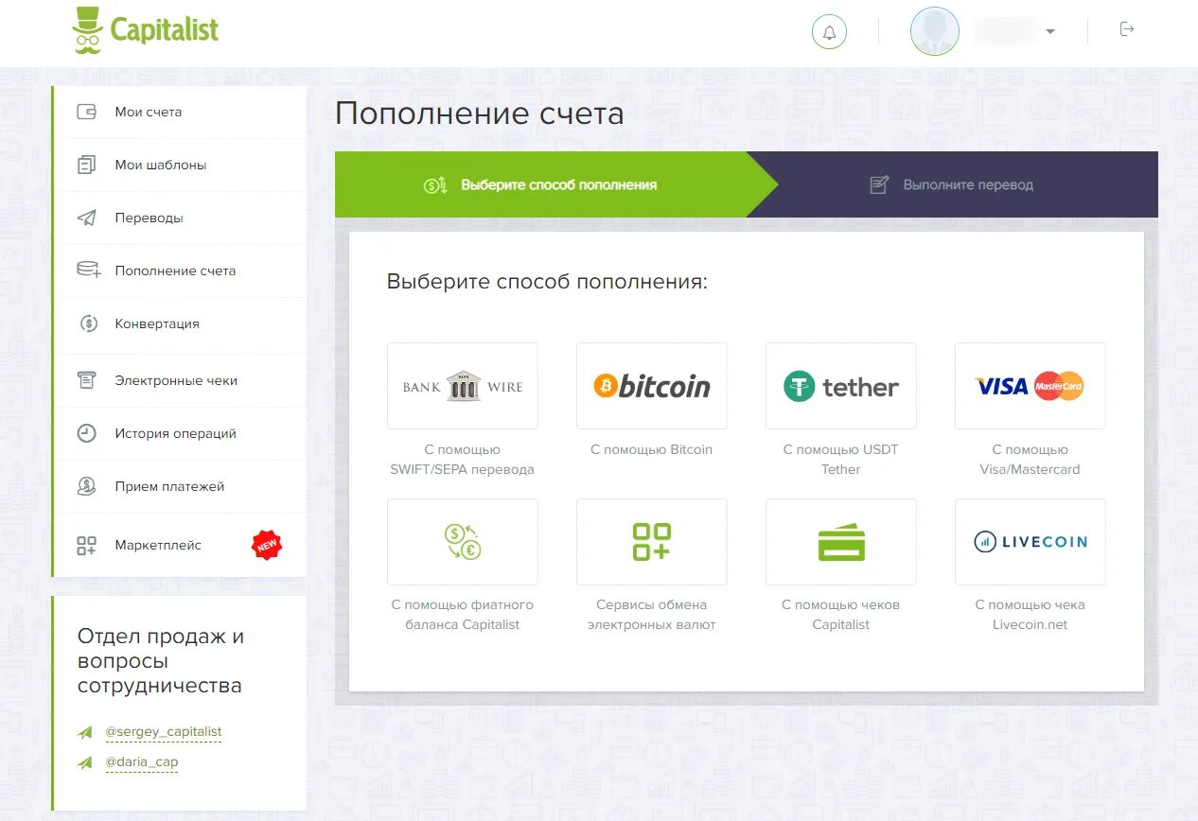This screenshot has width=1198, height=821.
Task: Click the templates icon beside Мои шаблоны
Action: tap(87, 165)
